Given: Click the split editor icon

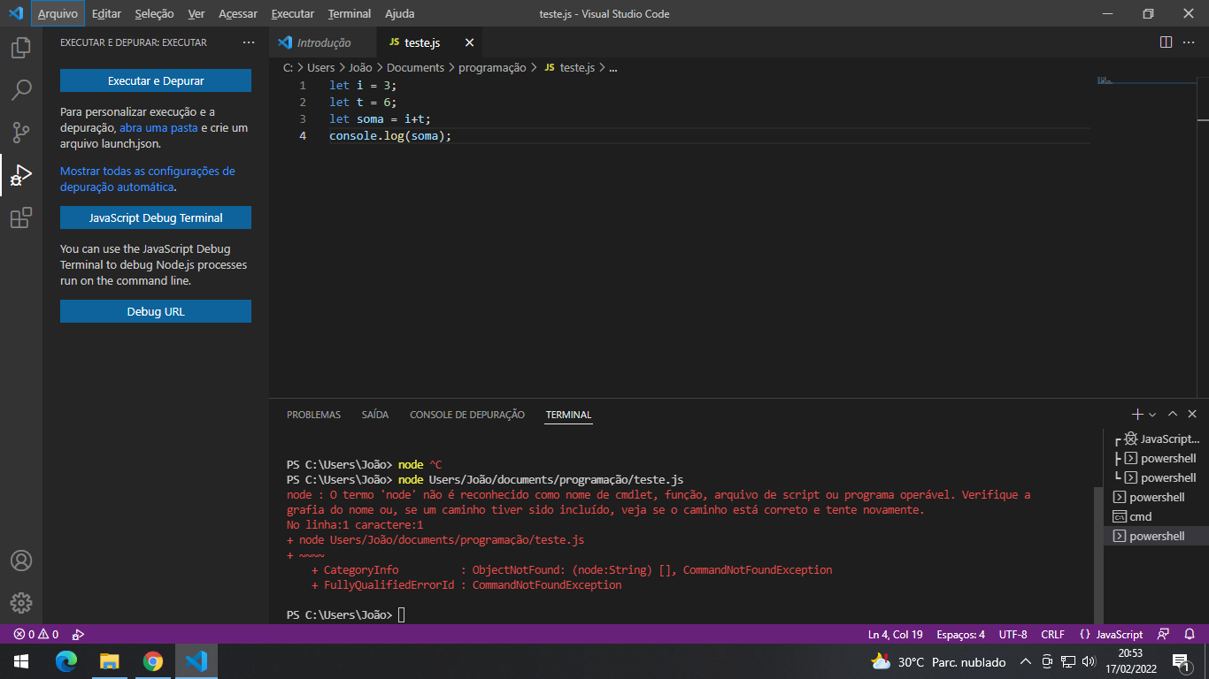Looking at the screenshot, I should [x=1166, y=42].
